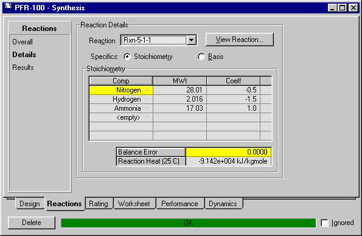Open the Reaction Rxn-5-1-1 dropdown arrow

click(192, 40)
